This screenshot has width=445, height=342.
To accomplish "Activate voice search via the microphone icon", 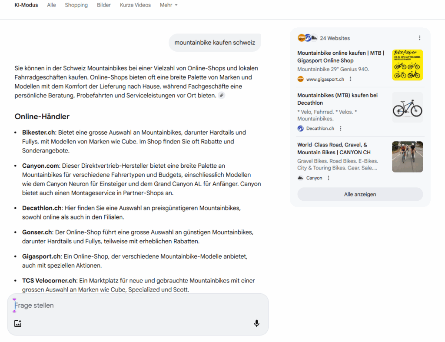I will (x=256, y=323).
